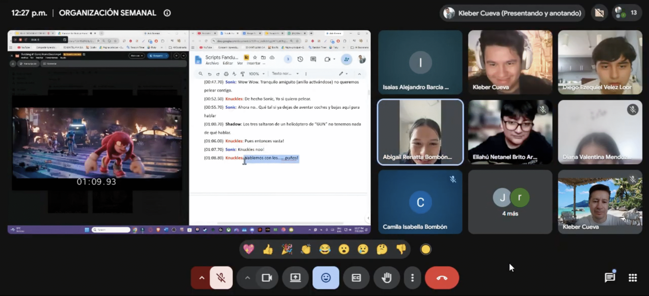Open more toolbar options three dots in Docs

coord(306,74)
